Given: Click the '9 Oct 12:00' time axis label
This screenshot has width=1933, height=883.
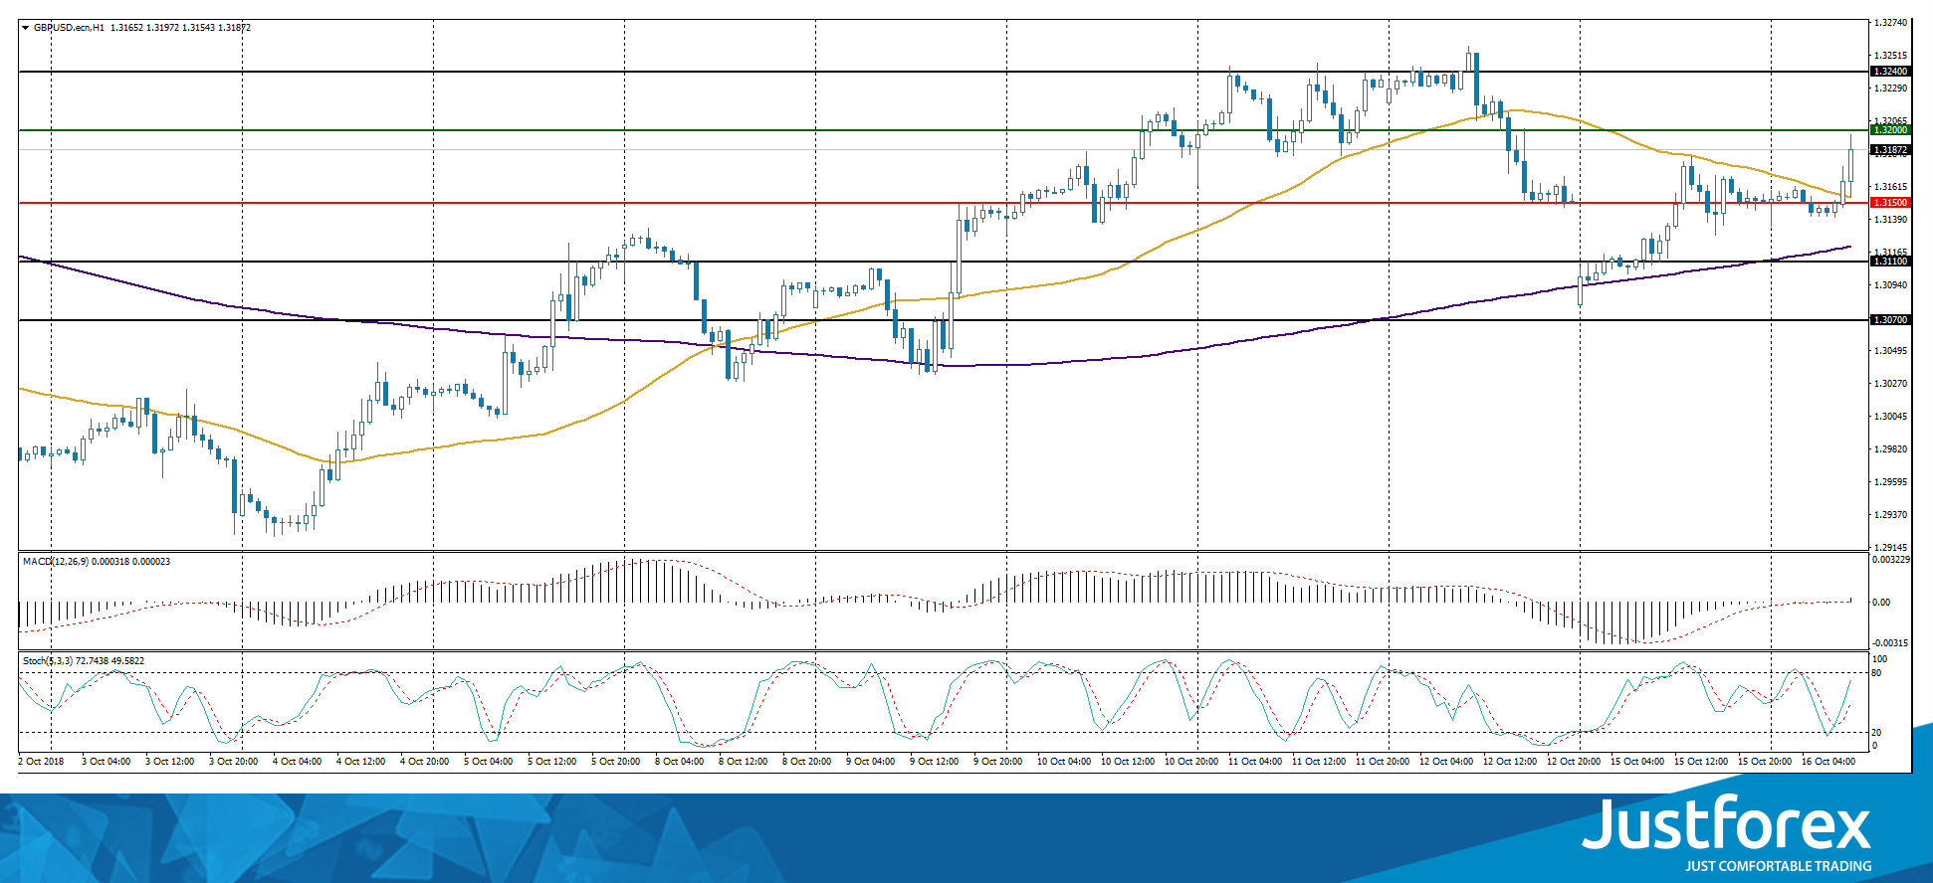Looking at the screenshot, I should point(935,762).
